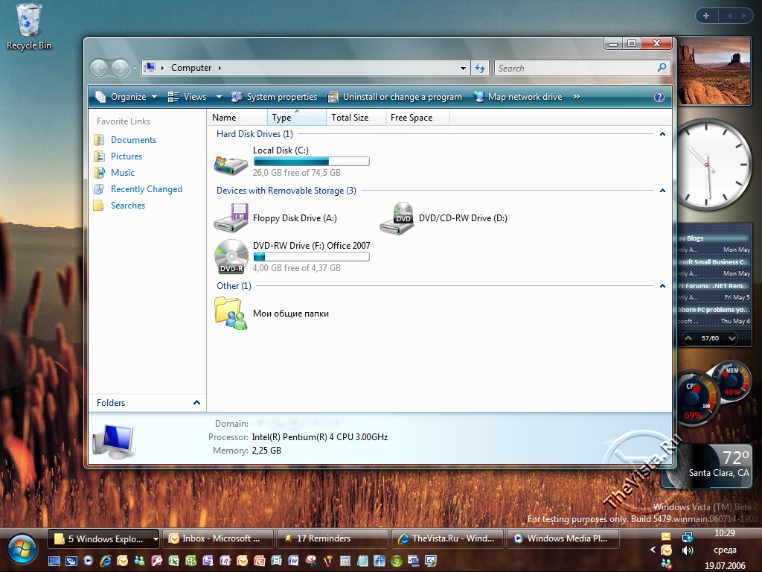Screen dimensions: 762x572
Task: Open Documents in Favorite Links
Action: (x=133, y=140)
